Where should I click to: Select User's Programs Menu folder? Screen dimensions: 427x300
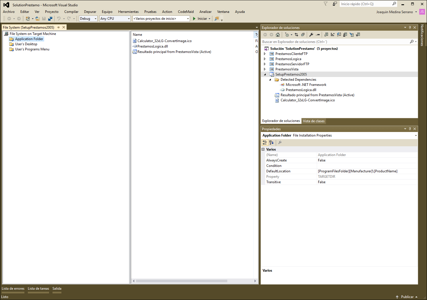pyautogui.click(x=32, y=49)
